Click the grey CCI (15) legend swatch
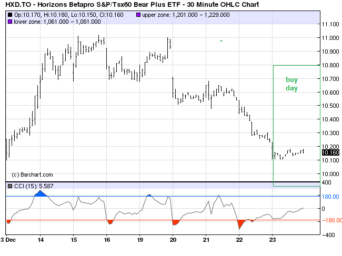Viewport: 342px width, 256px height. click(x=10, y=186)
